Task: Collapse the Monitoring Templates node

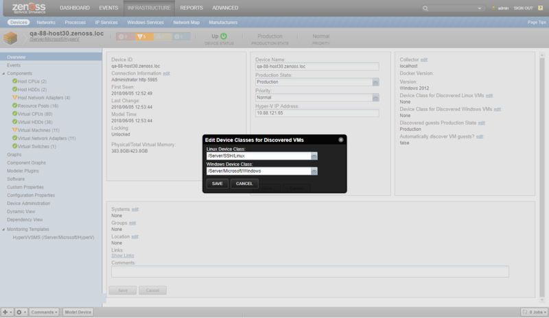Action: (3, 230)
